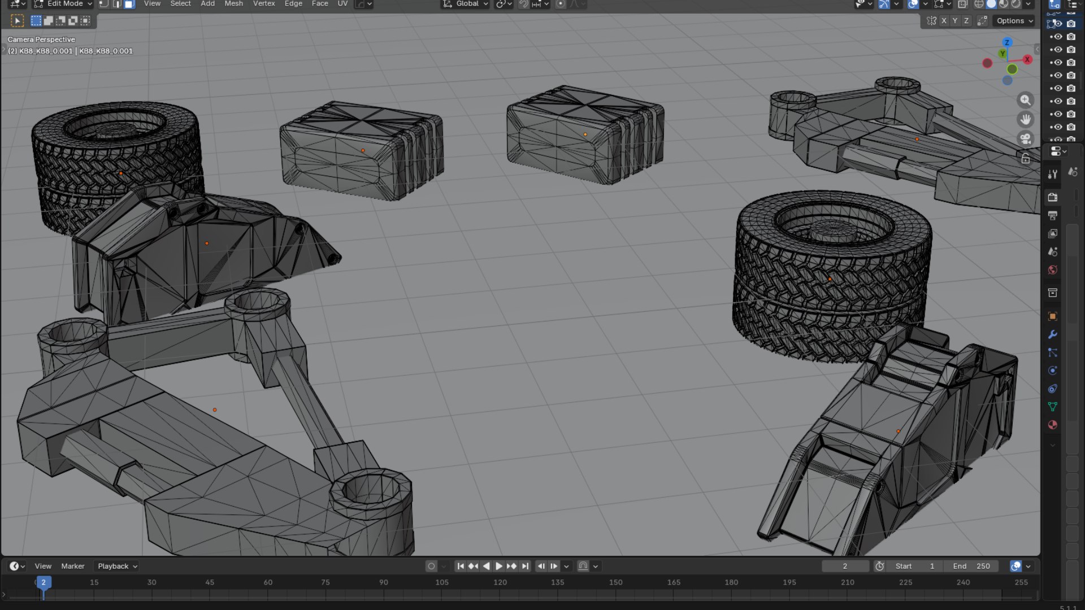The width and height of the screenshot is (1085, 610).
Task: Open the Material properties sphere tab
Action: tap(1052, 425)
